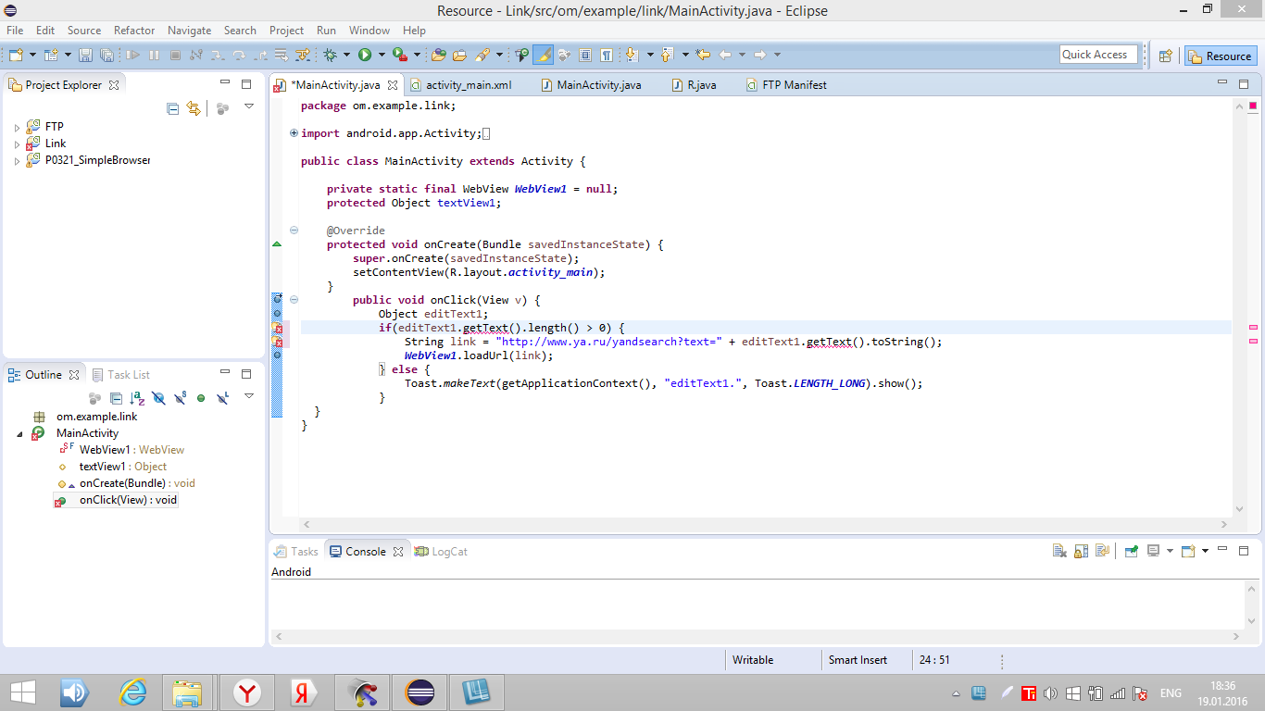Toggle Mark Occurrences highlighter button
Screen dimensions: 1265x711
click(x=544, y=56)
